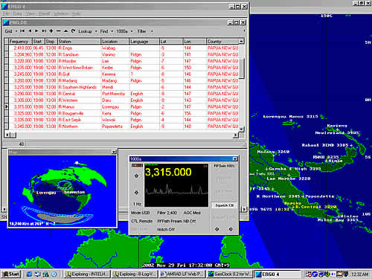The height and width of the screenshot is (279, 372).
Task: Click the Language column header
Action: click(x=144, y=42)
